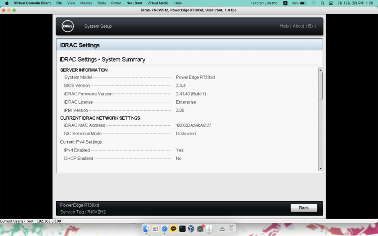Select the iDRAC MAC Address value
The width and height of the screenshot is (378, 236).
193,125
